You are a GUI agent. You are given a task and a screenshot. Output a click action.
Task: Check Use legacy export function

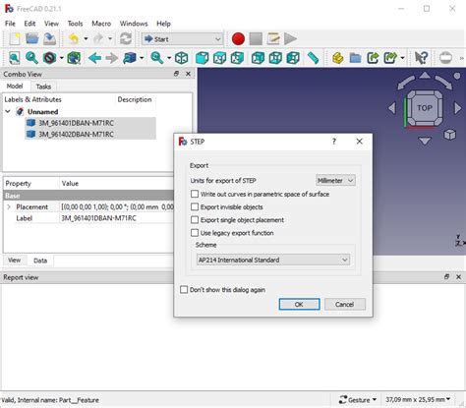[195, 233]
